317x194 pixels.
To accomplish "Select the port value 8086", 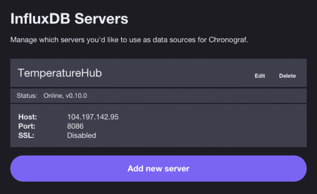I will tap(75, 126).
